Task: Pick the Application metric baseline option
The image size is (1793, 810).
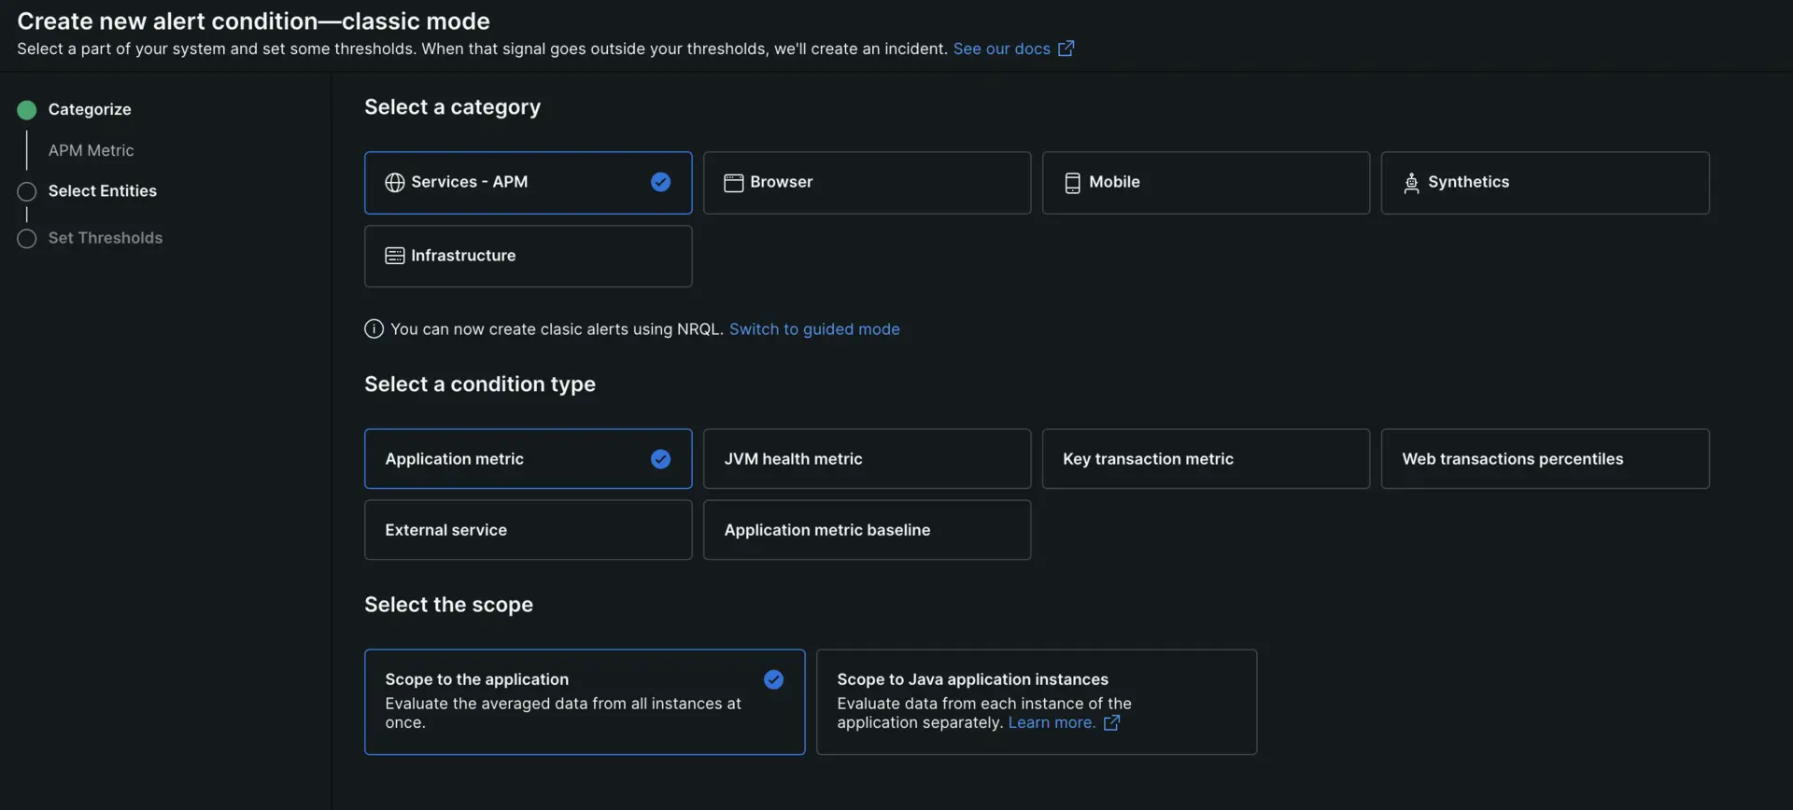Action: pyautogui.click(x=866, y=530)
